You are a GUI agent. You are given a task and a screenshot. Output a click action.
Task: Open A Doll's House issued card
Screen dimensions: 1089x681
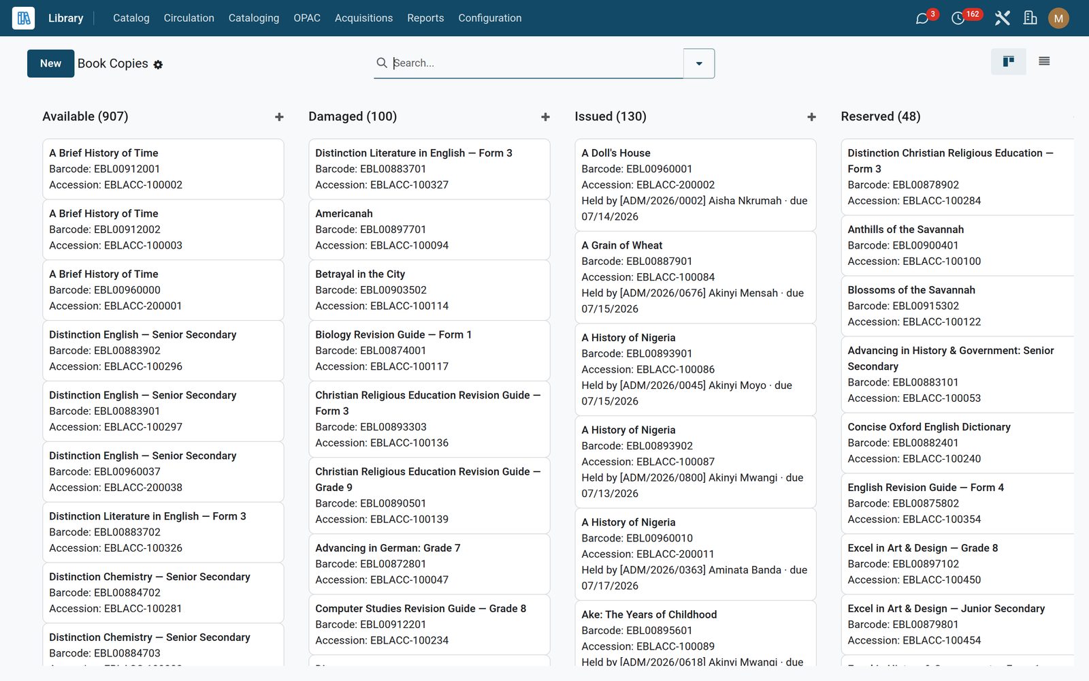coord(696,185)
